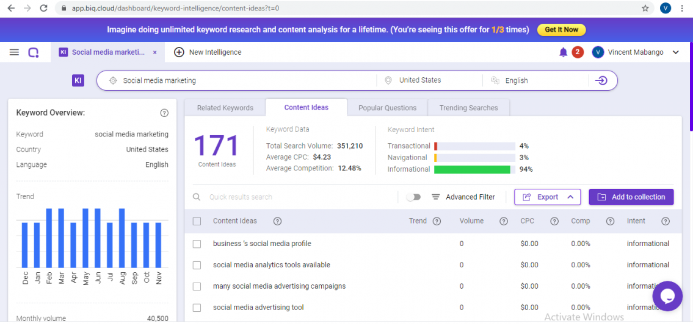Reload the page
Screen dimensions: 693x324
click(x=43, y=8)
